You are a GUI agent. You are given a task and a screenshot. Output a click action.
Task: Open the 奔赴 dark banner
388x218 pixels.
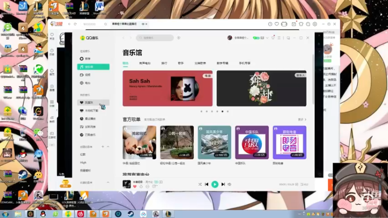(x=261, y=88)
